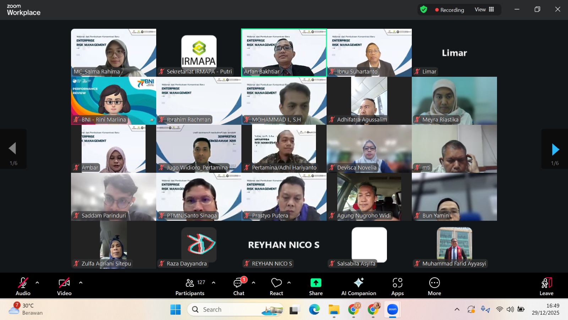
Task: Go to next gallery page
Action: coord(555,149)
